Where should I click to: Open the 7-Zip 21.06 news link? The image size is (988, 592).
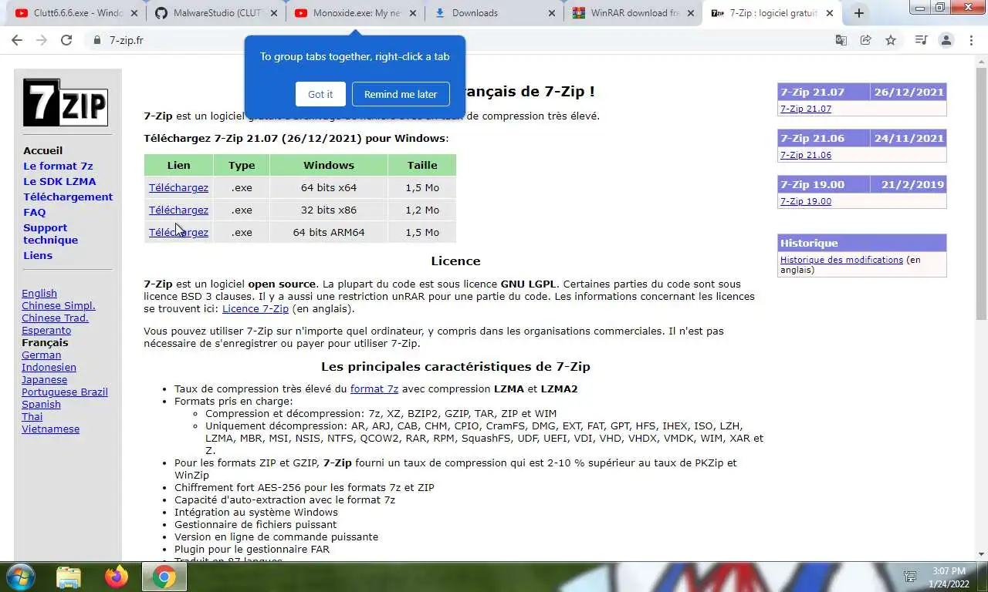(x=806, y=155)
